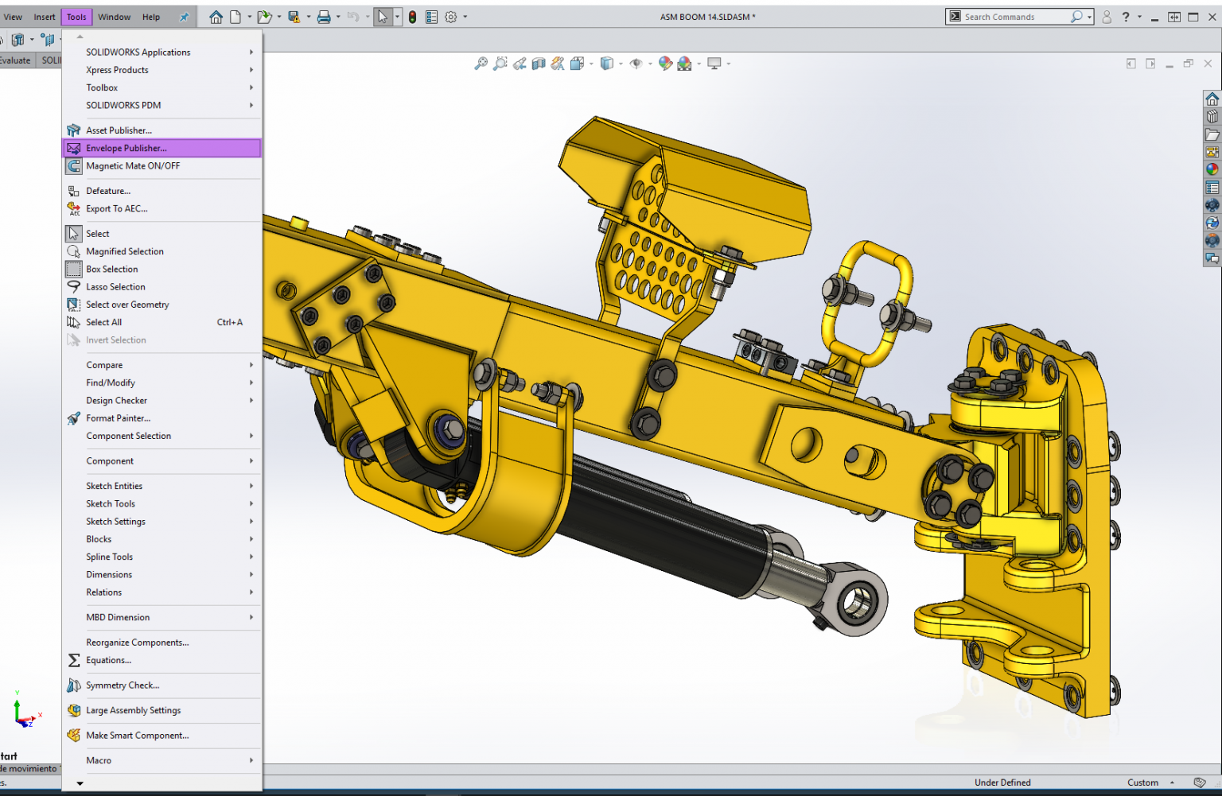Open the Window menu
The width and height of the screenshot is (1222, 796).
tap(114, 16)
